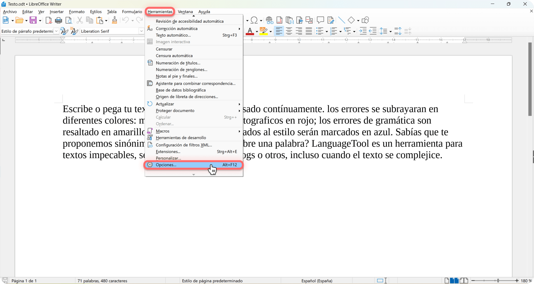Click the Clone formatting brush
Viewport: 534px width, 284px height.
114,20
